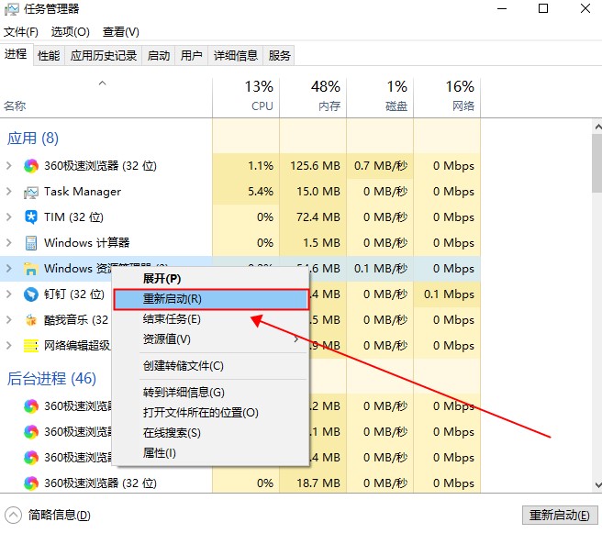Expand the 钉钉 (32 位) process row
This screenshot has height=533, width=602.
click(9, 294)
